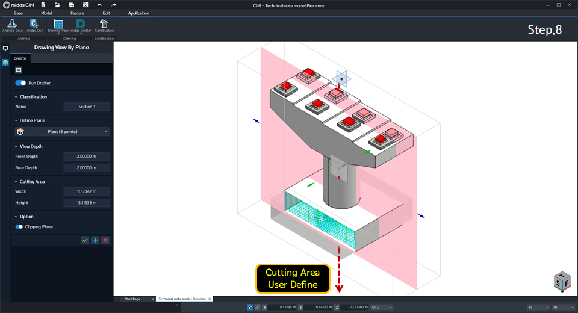Save the project using the floppy disk icon

tap(71, 5)
